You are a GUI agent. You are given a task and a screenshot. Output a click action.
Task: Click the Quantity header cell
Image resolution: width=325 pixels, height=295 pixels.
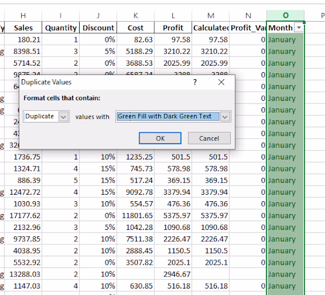pos(61,28)
